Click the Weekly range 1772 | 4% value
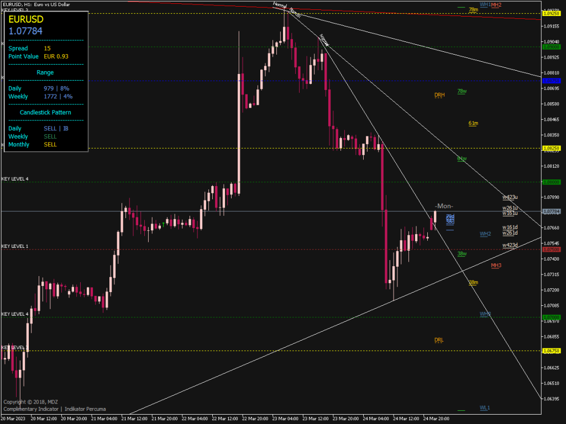Image resolution: width=566 pixels, height=424 pixels. (58, 96)
